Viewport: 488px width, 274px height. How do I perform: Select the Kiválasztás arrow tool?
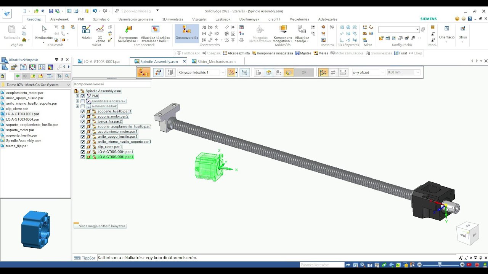pos(44,33)
